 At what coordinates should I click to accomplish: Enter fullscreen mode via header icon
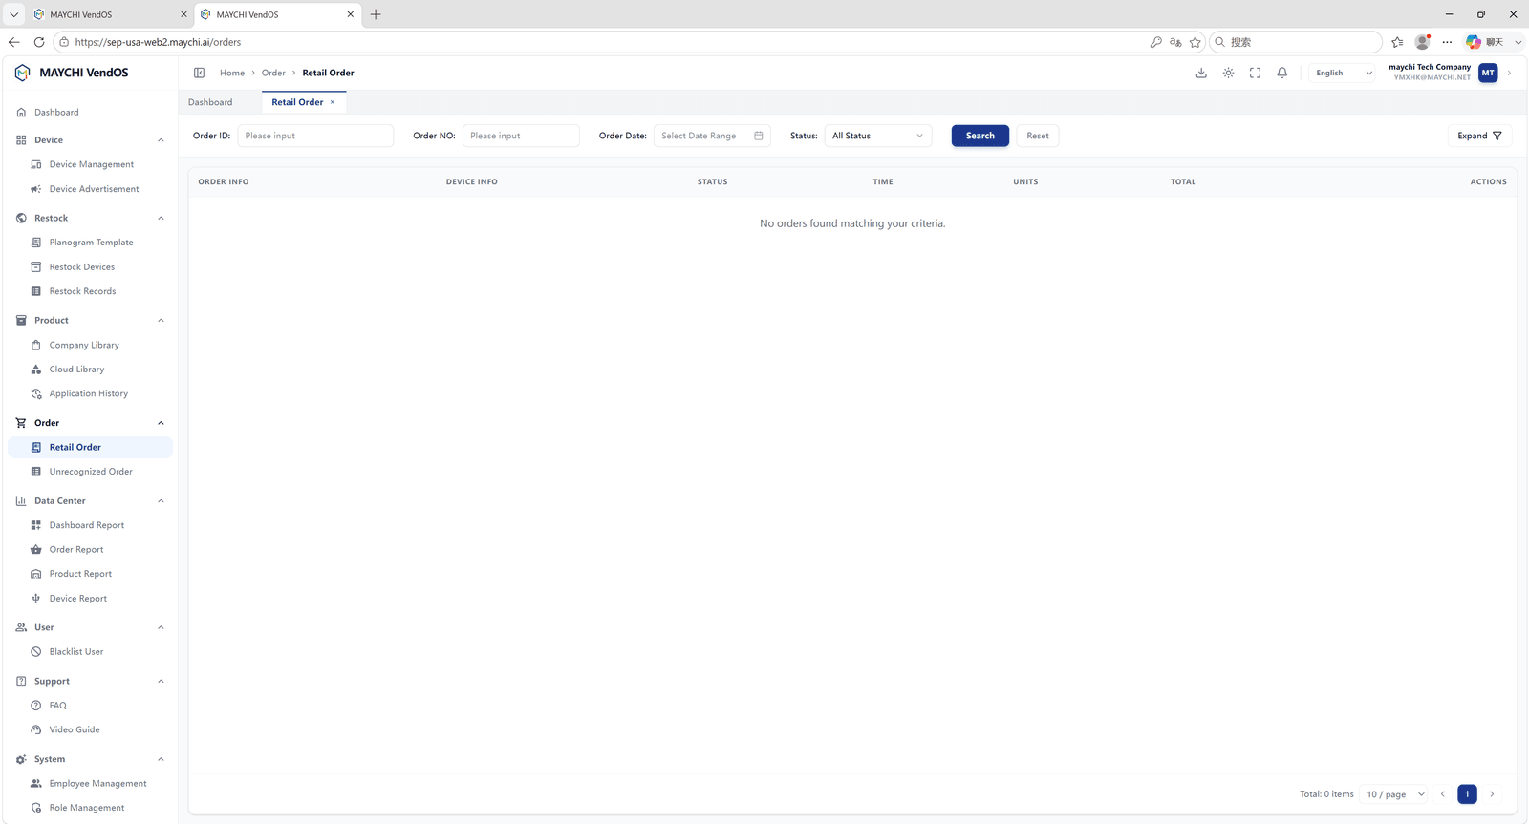pyautogui.click(x=1255, y=73)
